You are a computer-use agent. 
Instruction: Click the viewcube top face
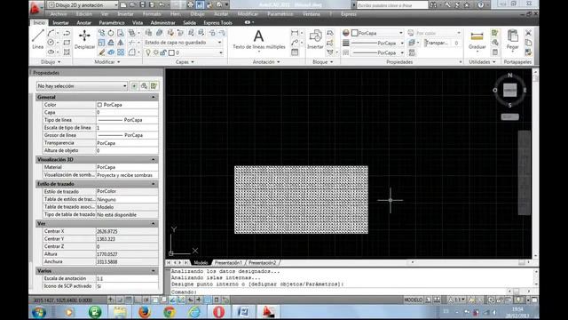(x=509, y=91)
